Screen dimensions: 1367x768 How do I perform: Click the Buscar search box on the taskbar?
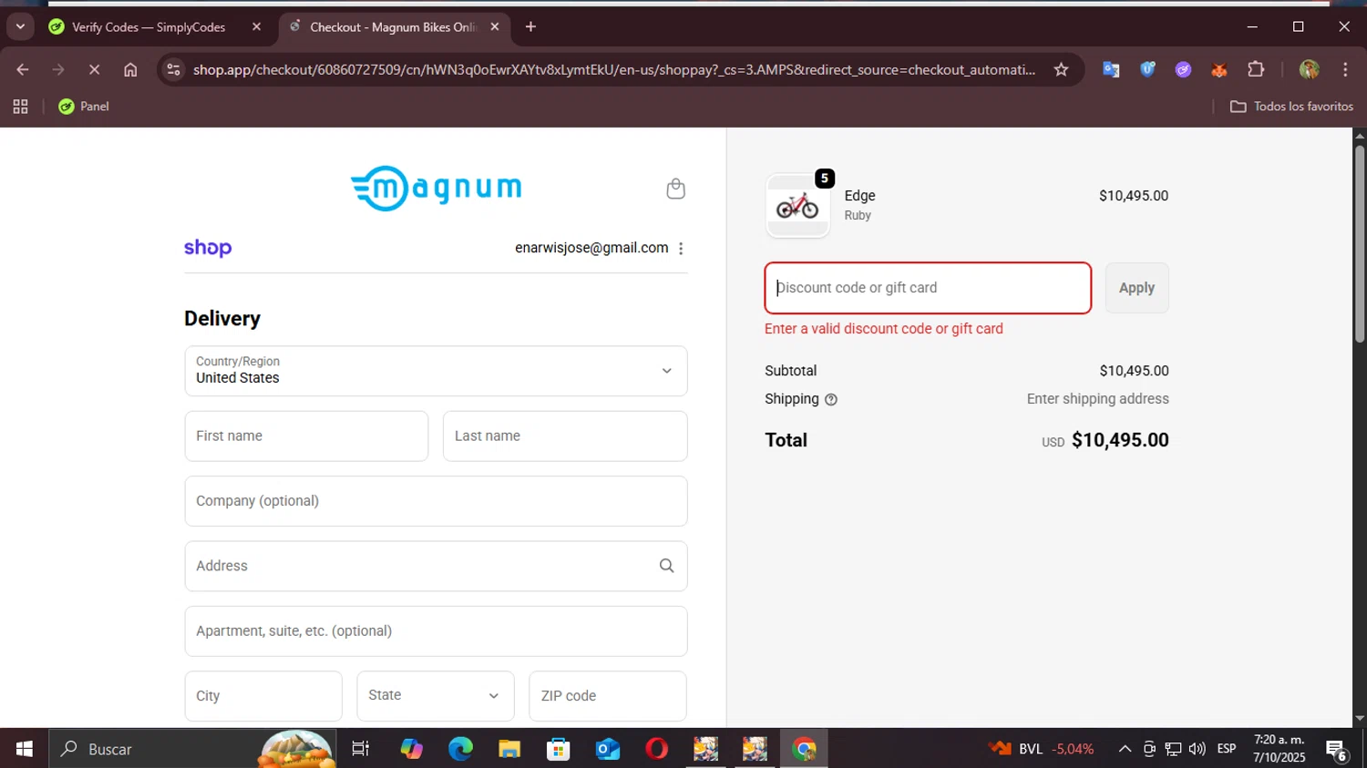pos(191,749)
